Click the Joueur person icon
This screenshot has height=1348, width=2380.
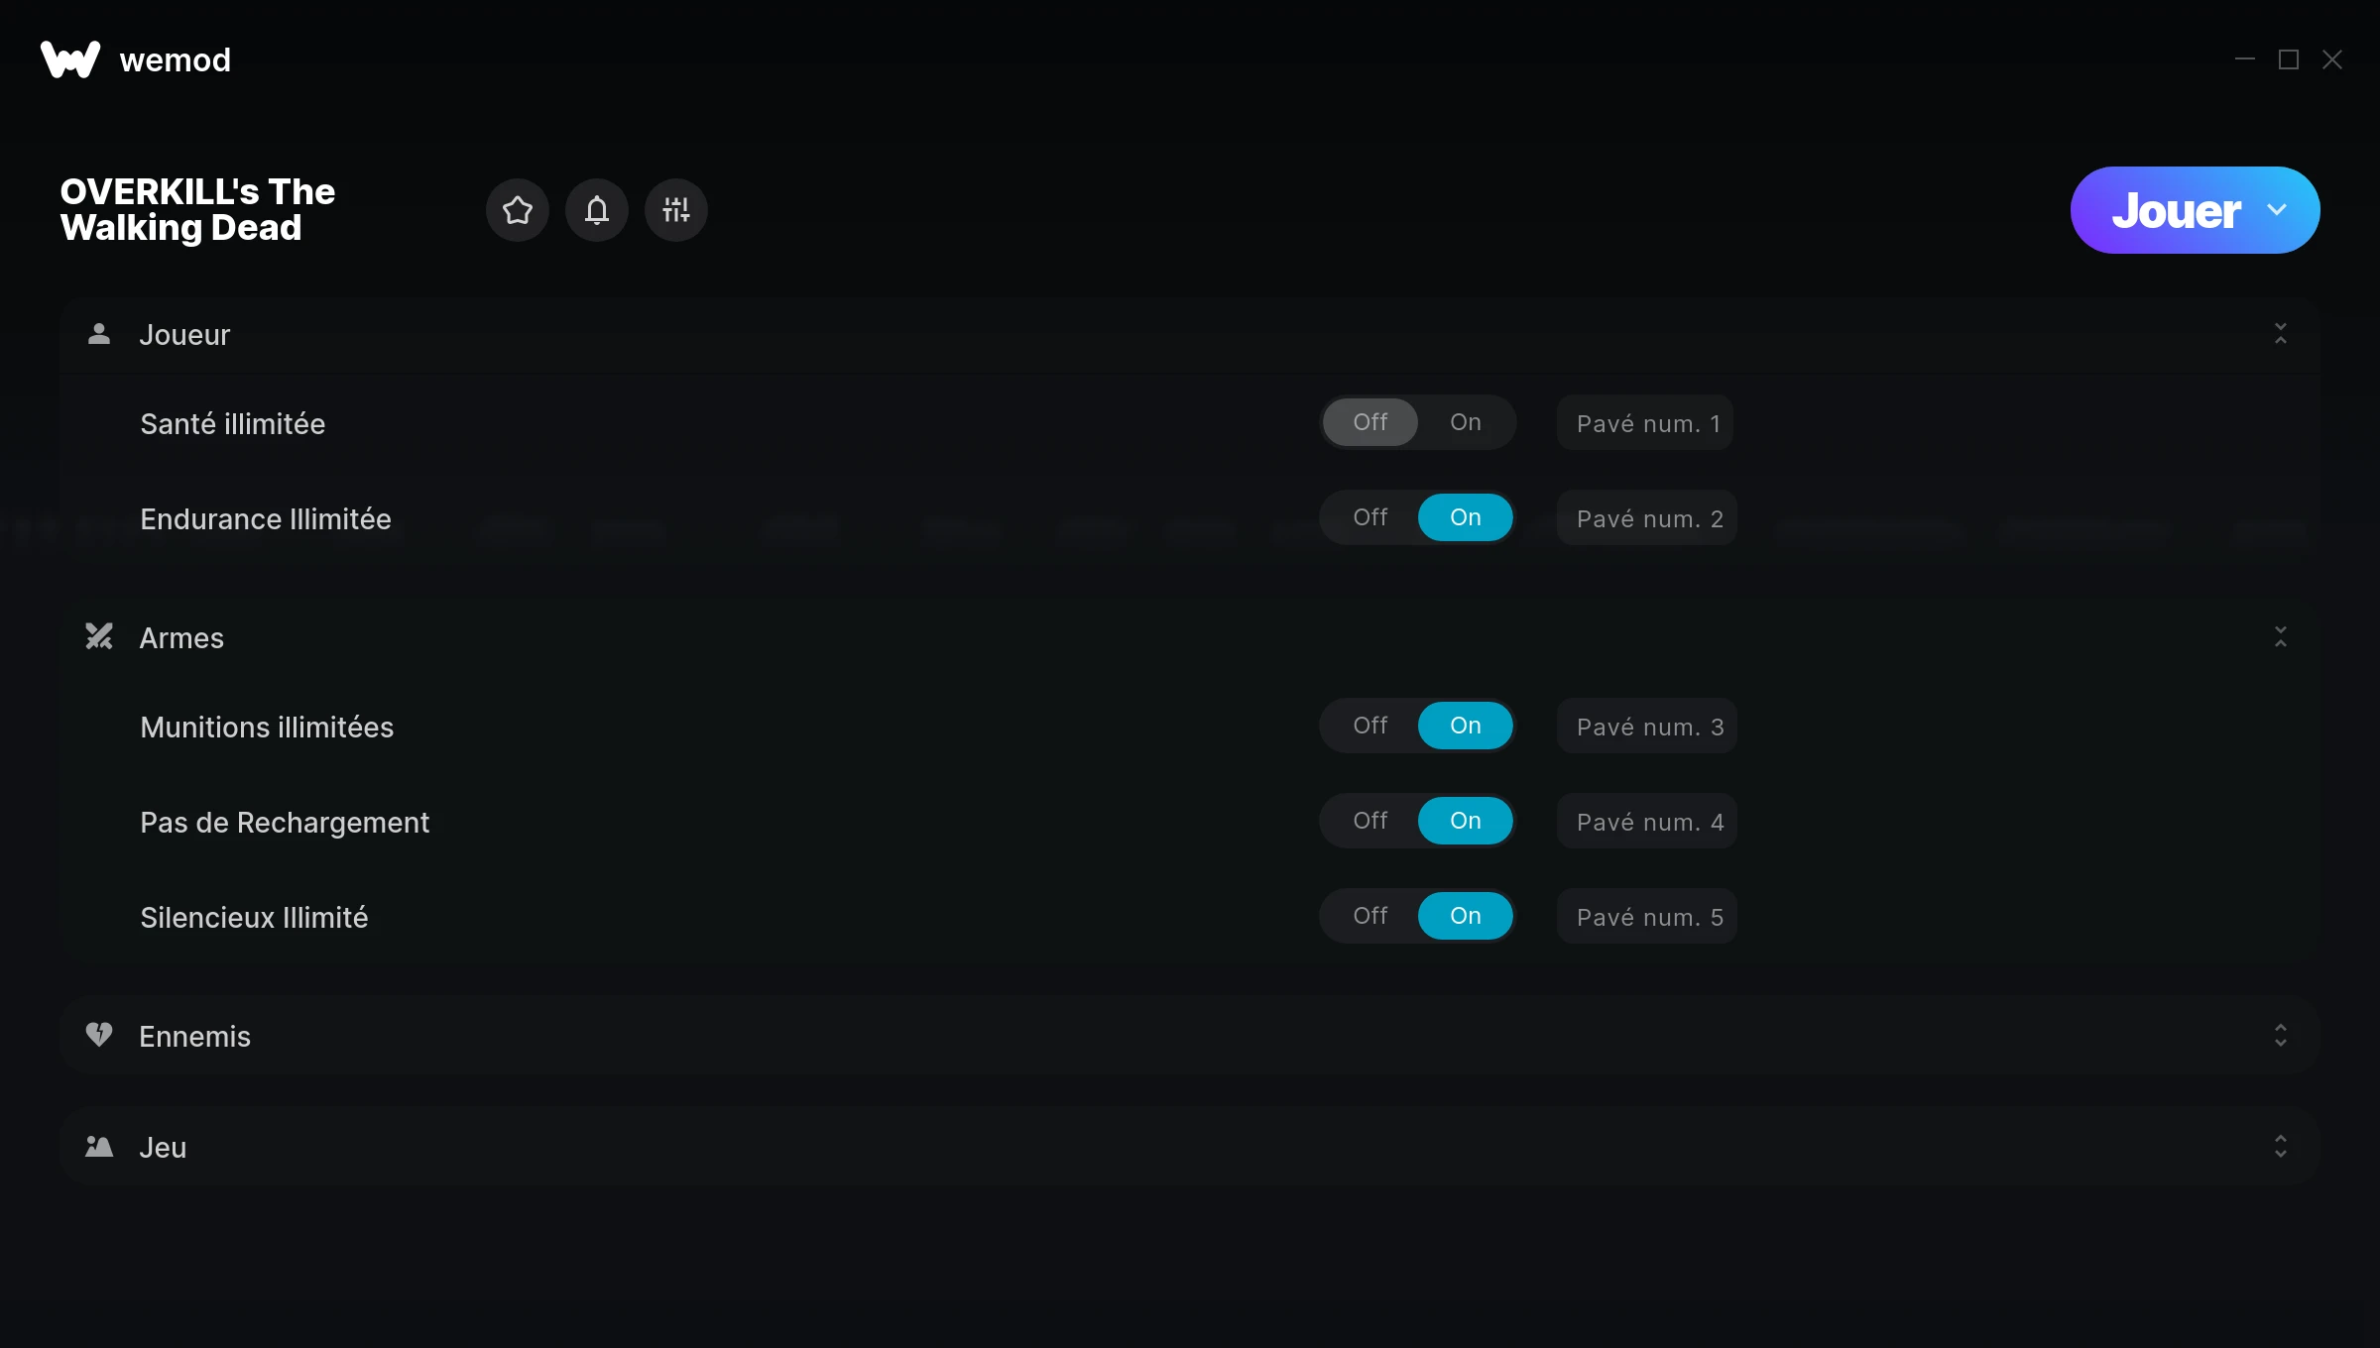click(x=99, y=334)
